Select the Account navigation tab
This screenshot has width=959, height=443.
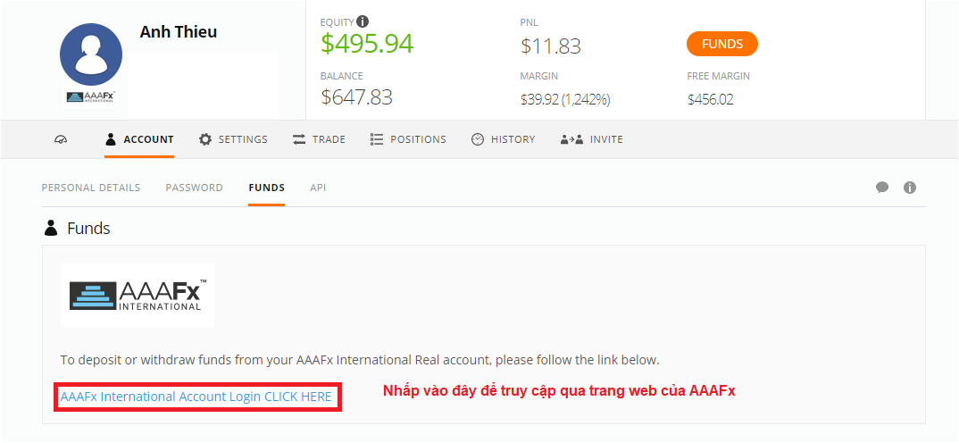click(139, 139)
